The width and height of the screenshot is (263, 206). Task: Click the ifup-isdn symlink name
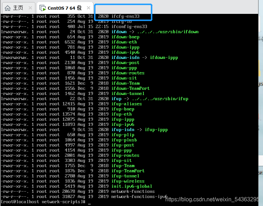click(x=123, y=130)
